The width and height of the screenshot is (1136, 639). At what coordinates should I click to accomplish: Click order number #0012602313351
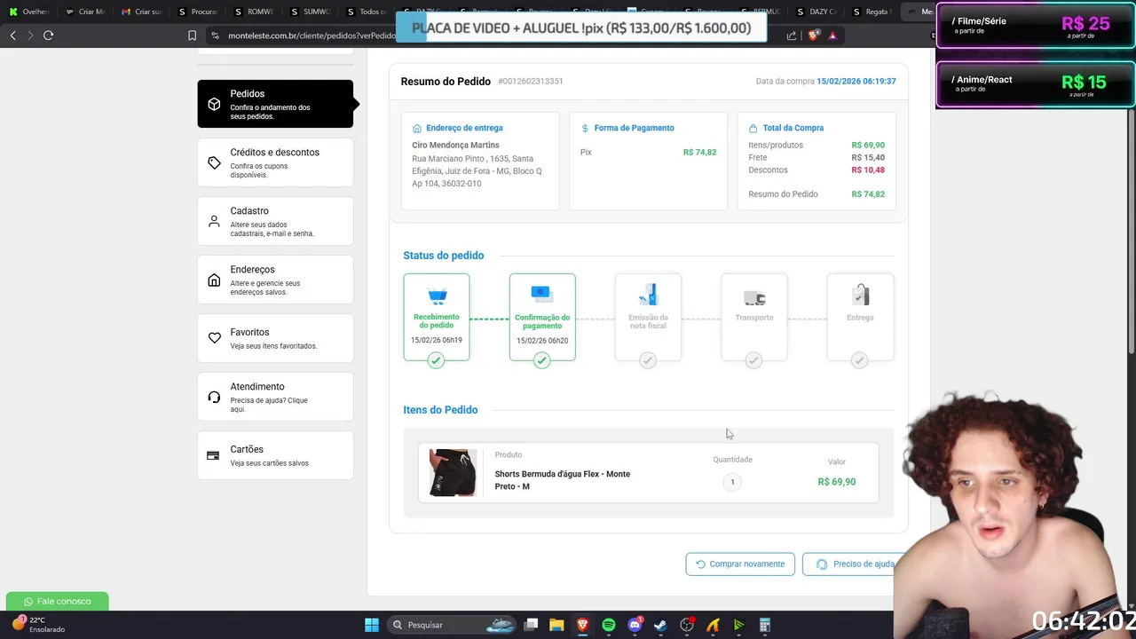click(x=531, y=82)
